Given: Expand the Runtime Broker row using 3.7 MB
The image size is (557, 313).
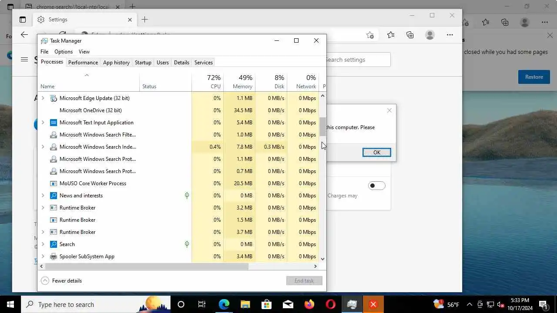Looking at the screenshot, I should (x=43, y=232).
